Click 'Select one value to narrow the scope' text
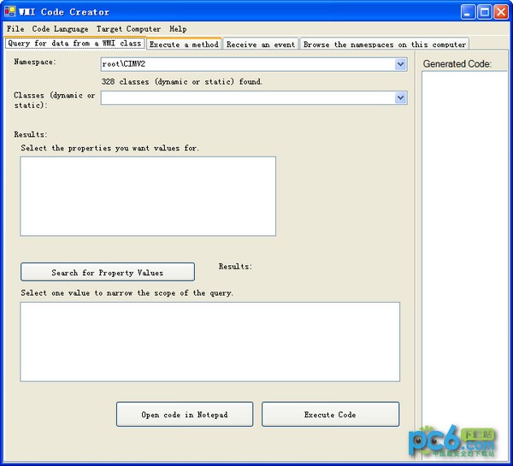The width and height of the screenshot is (513, 466). (x=127, y=293)
